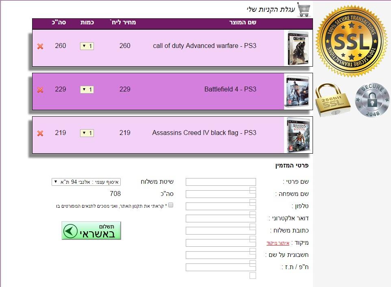Open the Call of Duty cover thumbnail

[x=298, y=48]
